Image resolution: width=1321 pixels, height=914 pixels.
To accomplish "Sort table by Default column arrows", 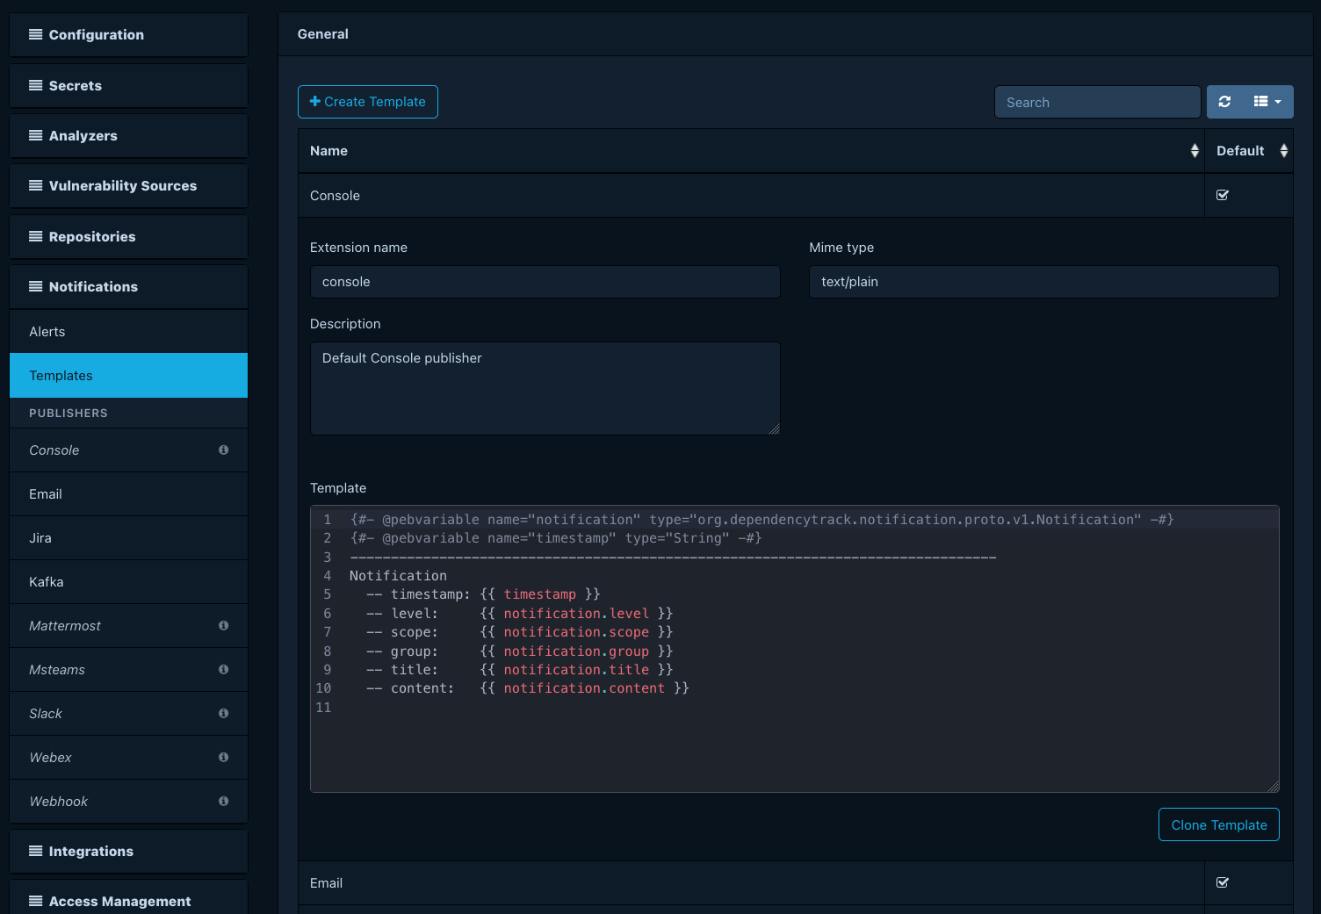I will pos(1284,151).
